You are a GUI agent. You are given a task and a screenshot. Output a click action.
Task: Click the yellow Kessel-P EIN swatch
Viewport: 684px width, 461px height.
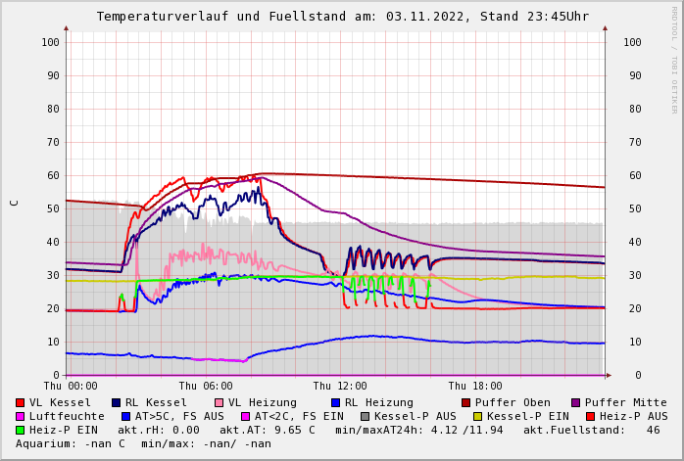coord(478,417)
